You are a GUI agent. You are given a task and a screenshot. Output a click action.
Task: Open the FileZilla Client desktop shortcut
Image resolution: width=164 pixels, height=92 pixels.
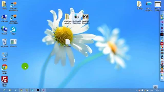[x=4, y=81]
